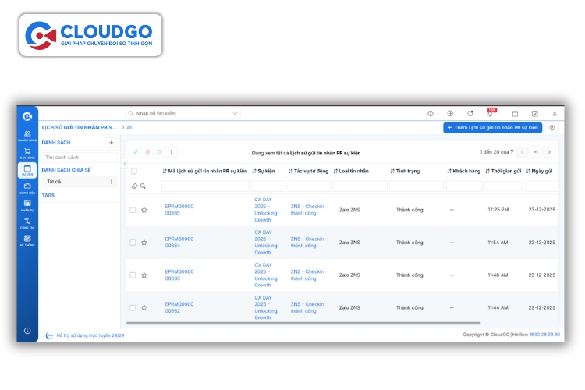Sort by the Tình trạng column header

click(x=408, y=171)
